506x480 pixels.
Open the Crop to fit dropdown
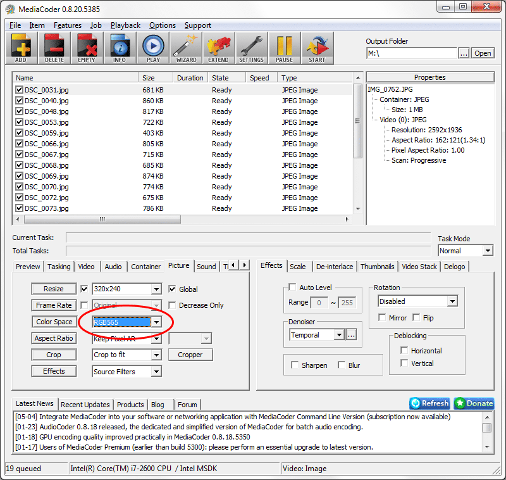point(156,355)
